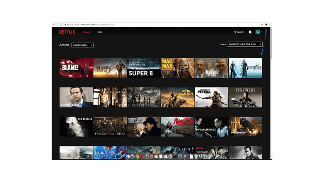Open the Kung Fury thumbnail
The height and width of the screenshot is (182, 324).
178,127
